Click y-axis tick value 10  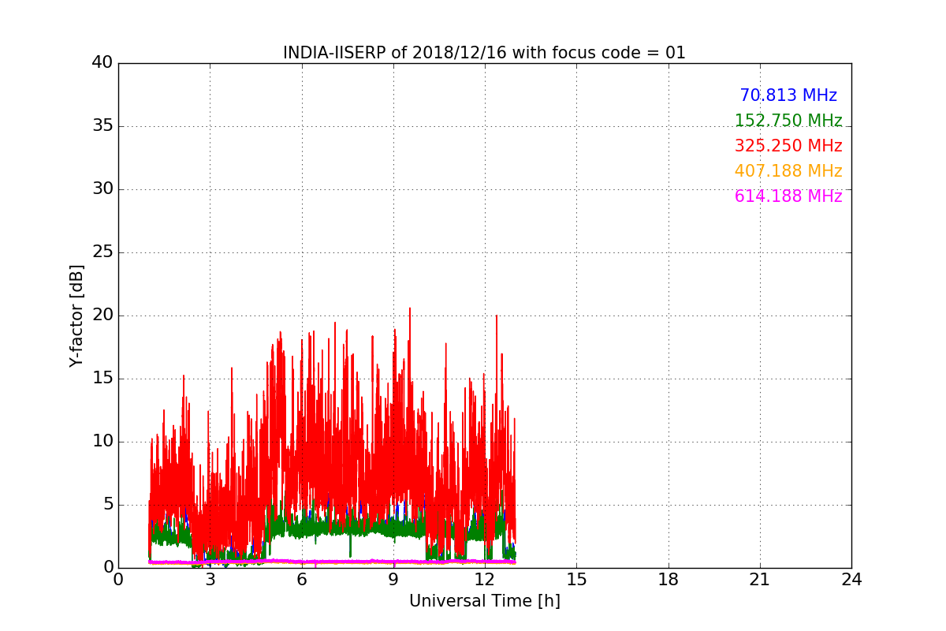pyautogui.click(x=102, y=441)
